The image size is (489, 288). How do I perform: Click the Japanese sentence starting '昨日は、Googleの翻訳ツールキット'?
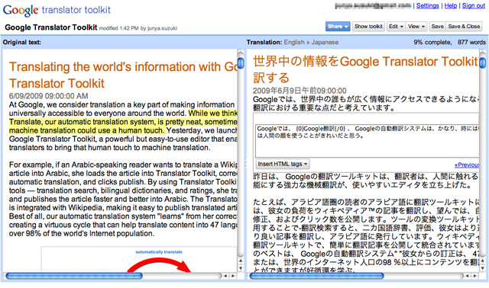[x=365, y=181]
